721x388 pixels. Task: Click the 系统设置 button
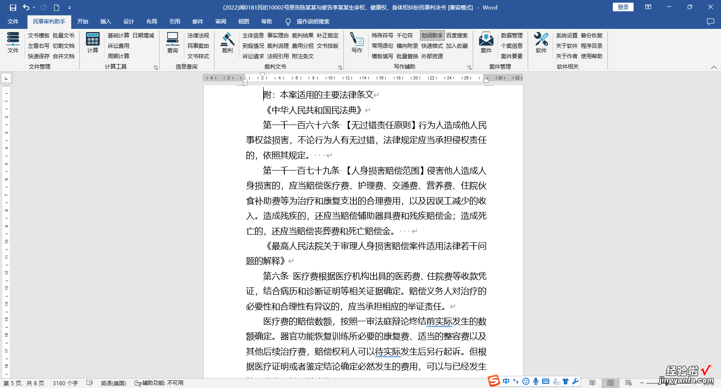click(567, 35)
